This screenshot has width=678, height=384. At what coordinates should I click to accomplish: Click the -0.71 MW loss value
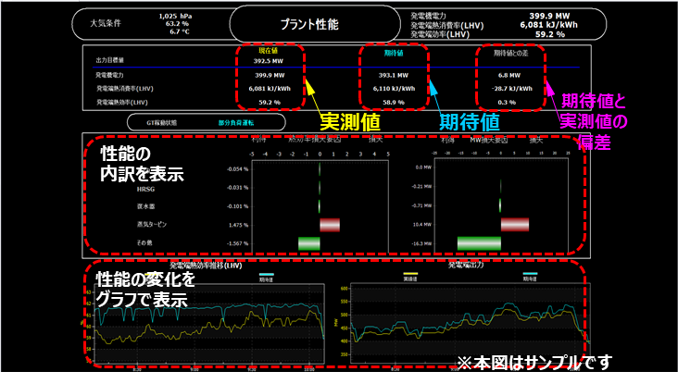(421, 205)
